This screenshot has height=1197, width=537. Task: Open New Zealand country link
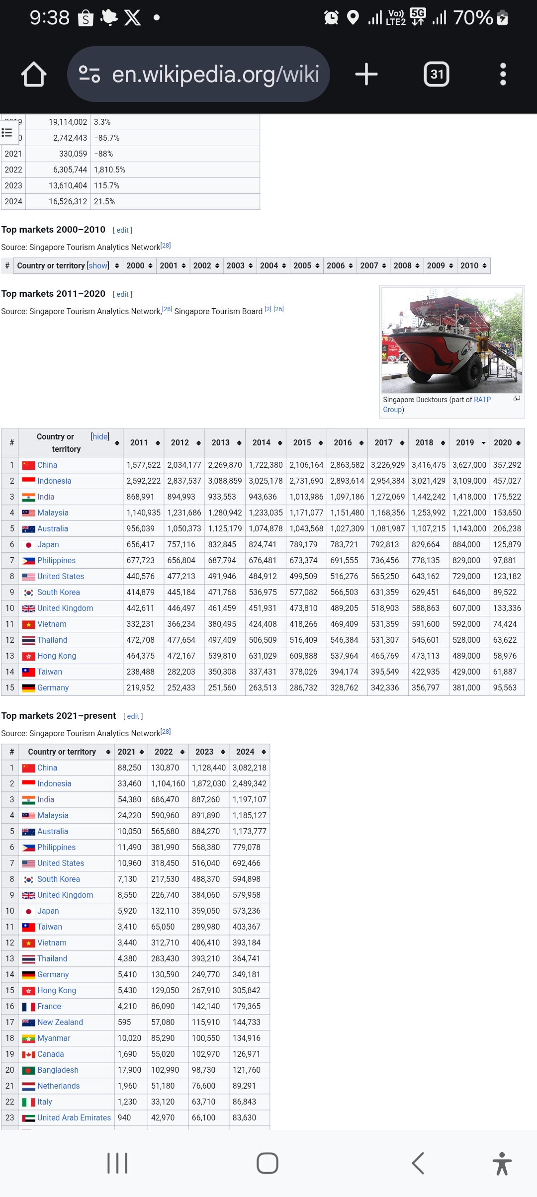point(60,1023)
